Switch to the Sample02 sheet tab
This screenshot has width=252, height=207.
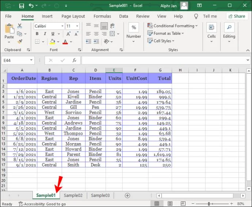click(x=73, y=195)
